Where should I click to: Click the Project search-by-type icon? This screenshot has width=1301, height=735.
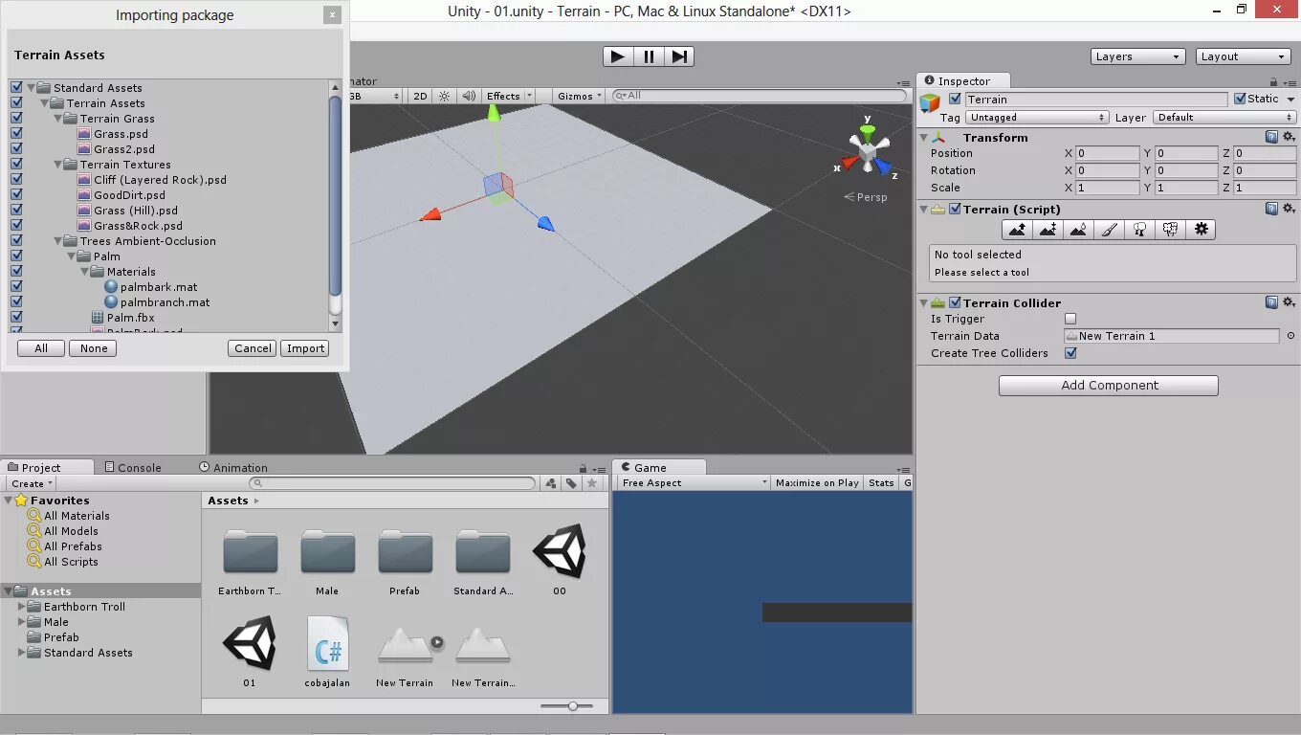(551, 483)
